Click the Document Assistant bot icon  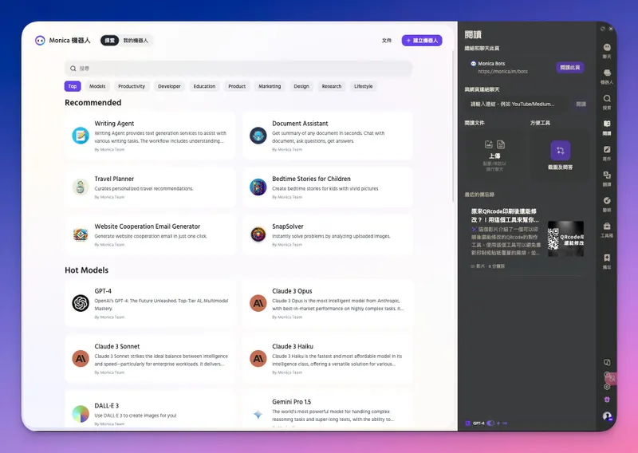click(x=258, y=136)
